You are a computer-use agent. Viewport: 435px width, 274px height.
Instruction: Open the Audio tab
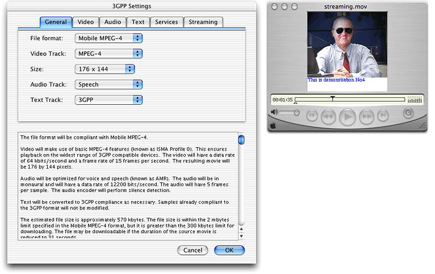click(x=112, y=22)
